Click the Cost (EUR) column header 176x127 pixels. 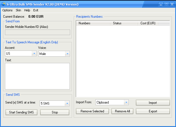(148, 23)
